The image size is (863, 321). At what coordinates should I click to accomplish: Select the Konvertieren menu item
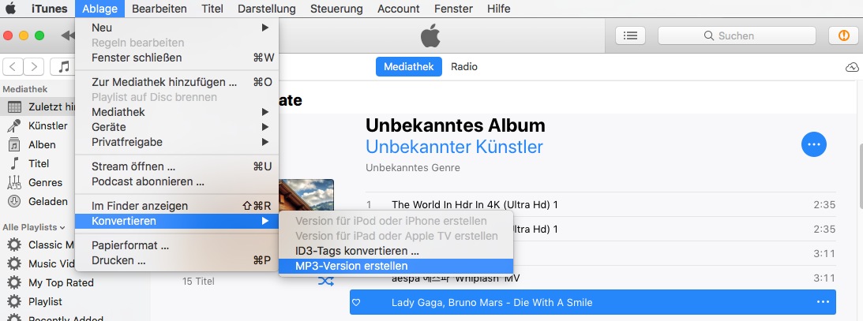point(177,221)
